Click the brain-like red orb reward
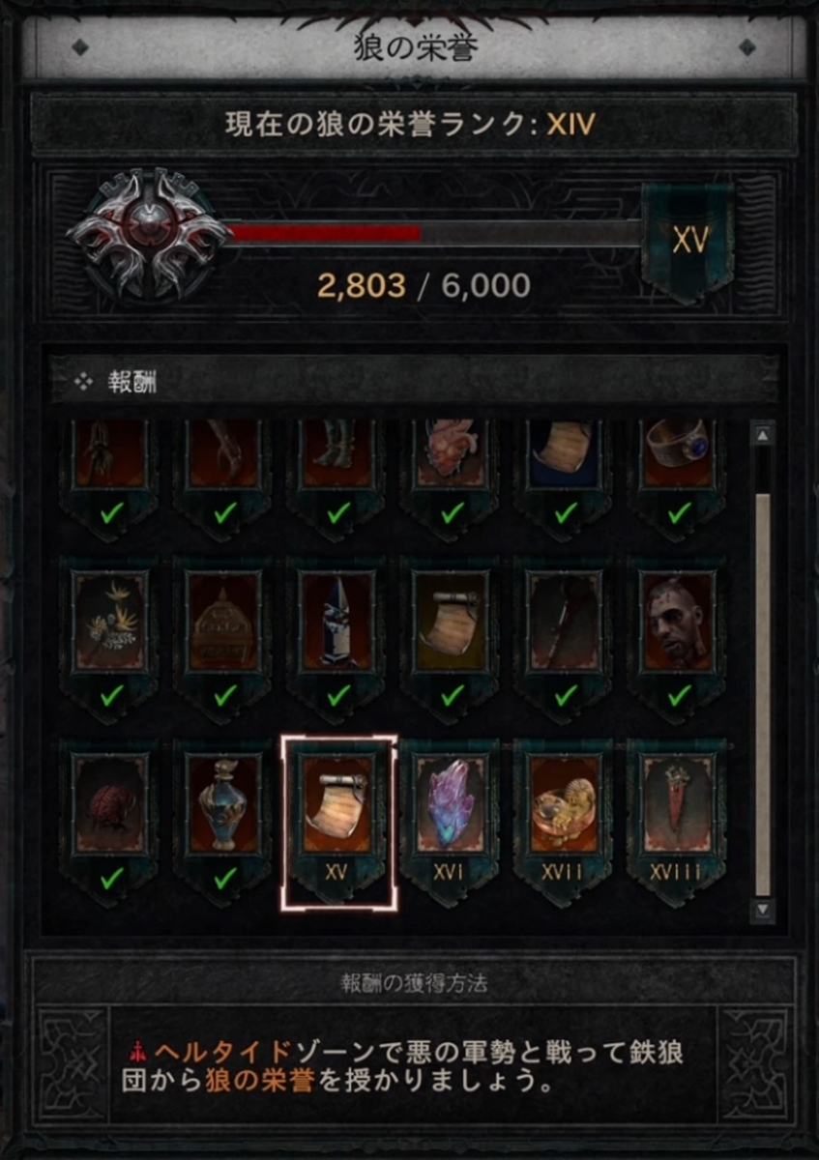 coord(111,822)
